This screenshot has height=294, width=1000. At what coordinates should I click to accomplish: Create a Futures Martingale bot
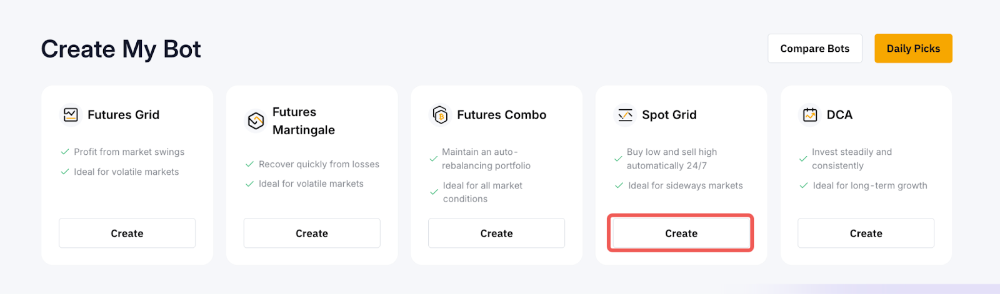[312, 233]
